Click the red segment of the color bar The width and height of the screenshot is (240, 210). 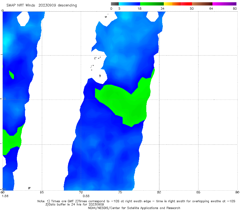coord(186,4)
